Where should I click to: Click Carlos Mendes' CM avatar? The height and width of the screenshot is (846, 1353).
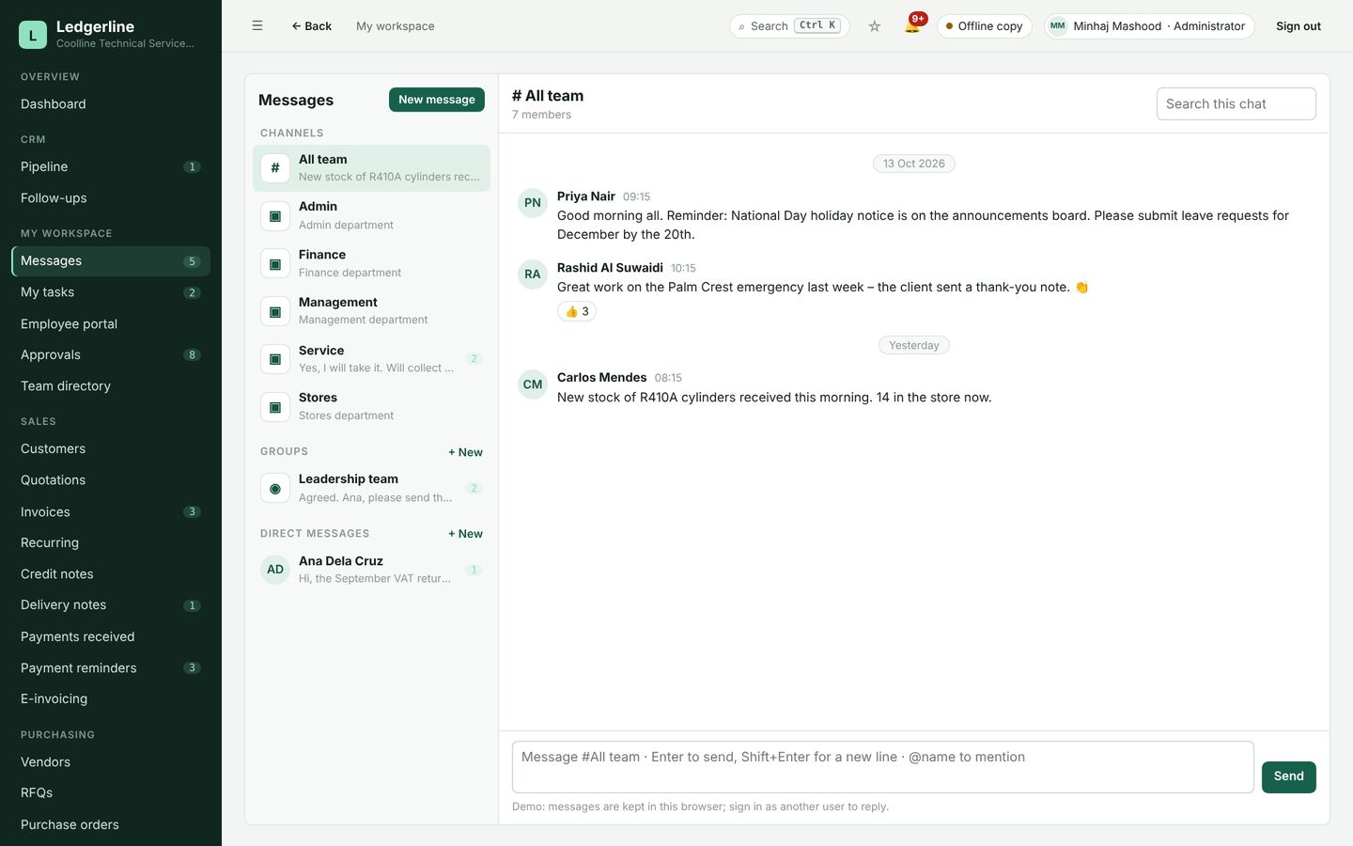[533, 384]
